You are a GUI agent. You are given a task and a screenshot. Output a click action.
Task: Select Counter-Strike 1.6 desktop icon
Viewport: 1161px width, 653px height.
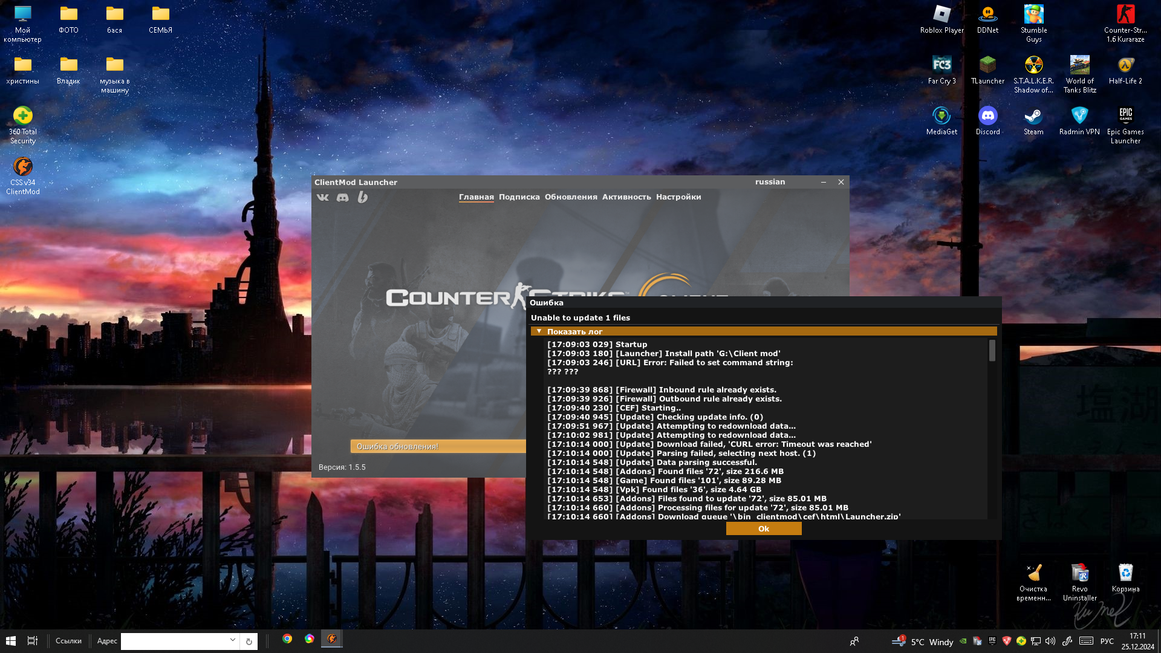click(1125, 24)
